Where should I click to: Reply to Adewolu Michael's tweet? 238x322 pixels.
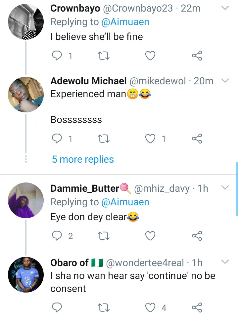tap(57, 139)
